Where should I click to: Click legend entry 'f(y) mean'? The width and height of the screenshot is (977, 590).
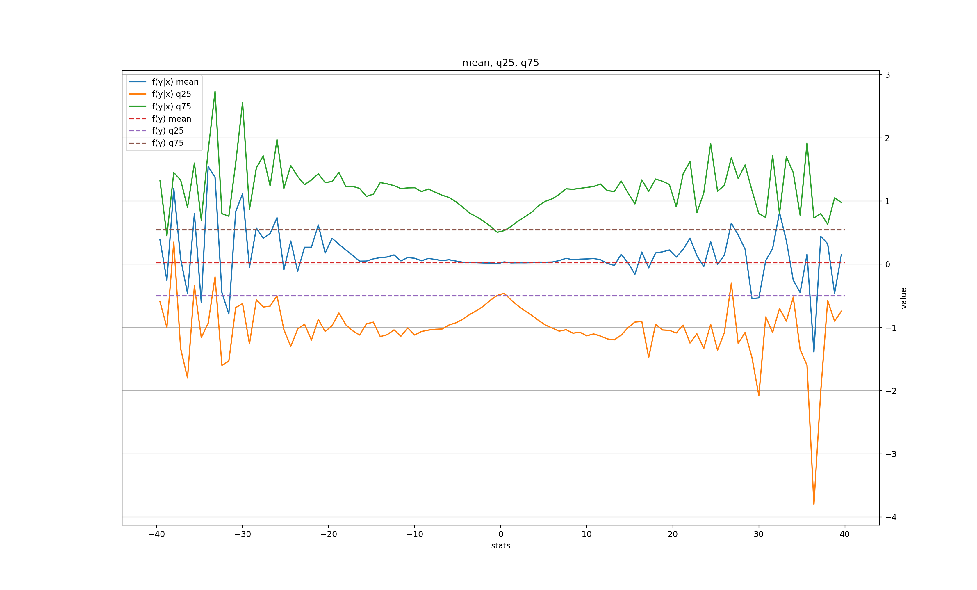(171, 119)
